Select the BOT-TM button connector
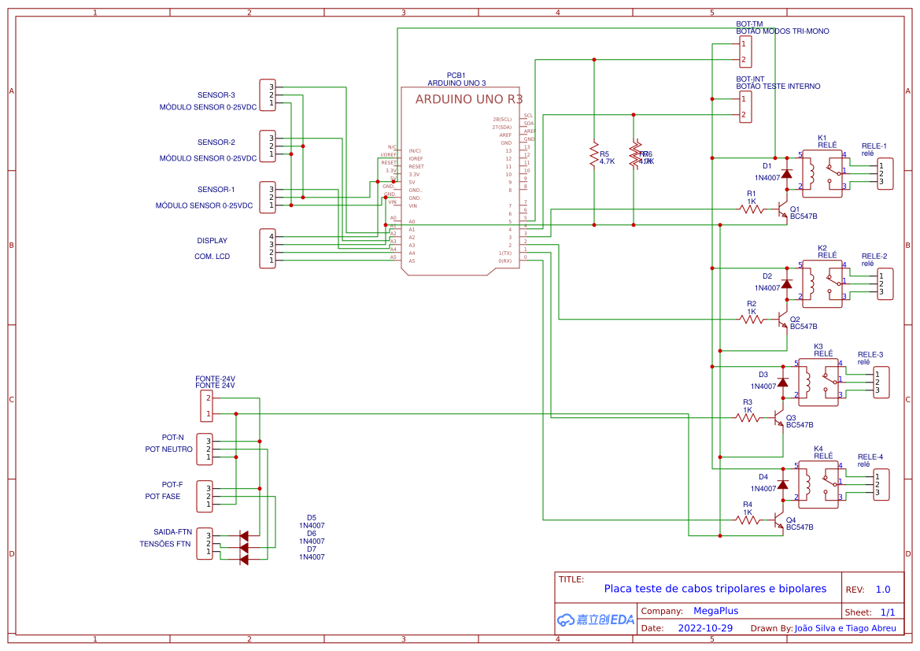The image size is (920, 651). point(744,51)
